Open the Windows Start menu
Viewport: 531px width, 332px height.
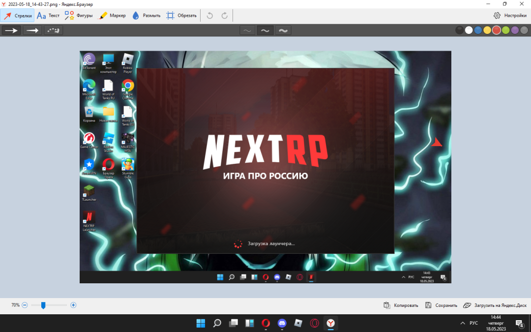point(201,323)
